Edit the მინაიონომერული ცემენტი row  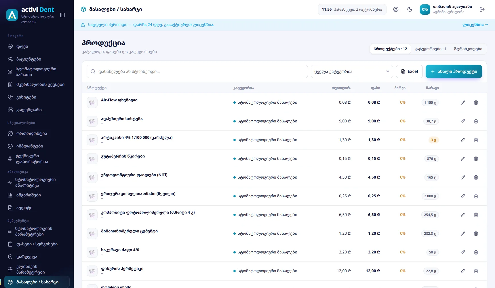click(463, 234)
